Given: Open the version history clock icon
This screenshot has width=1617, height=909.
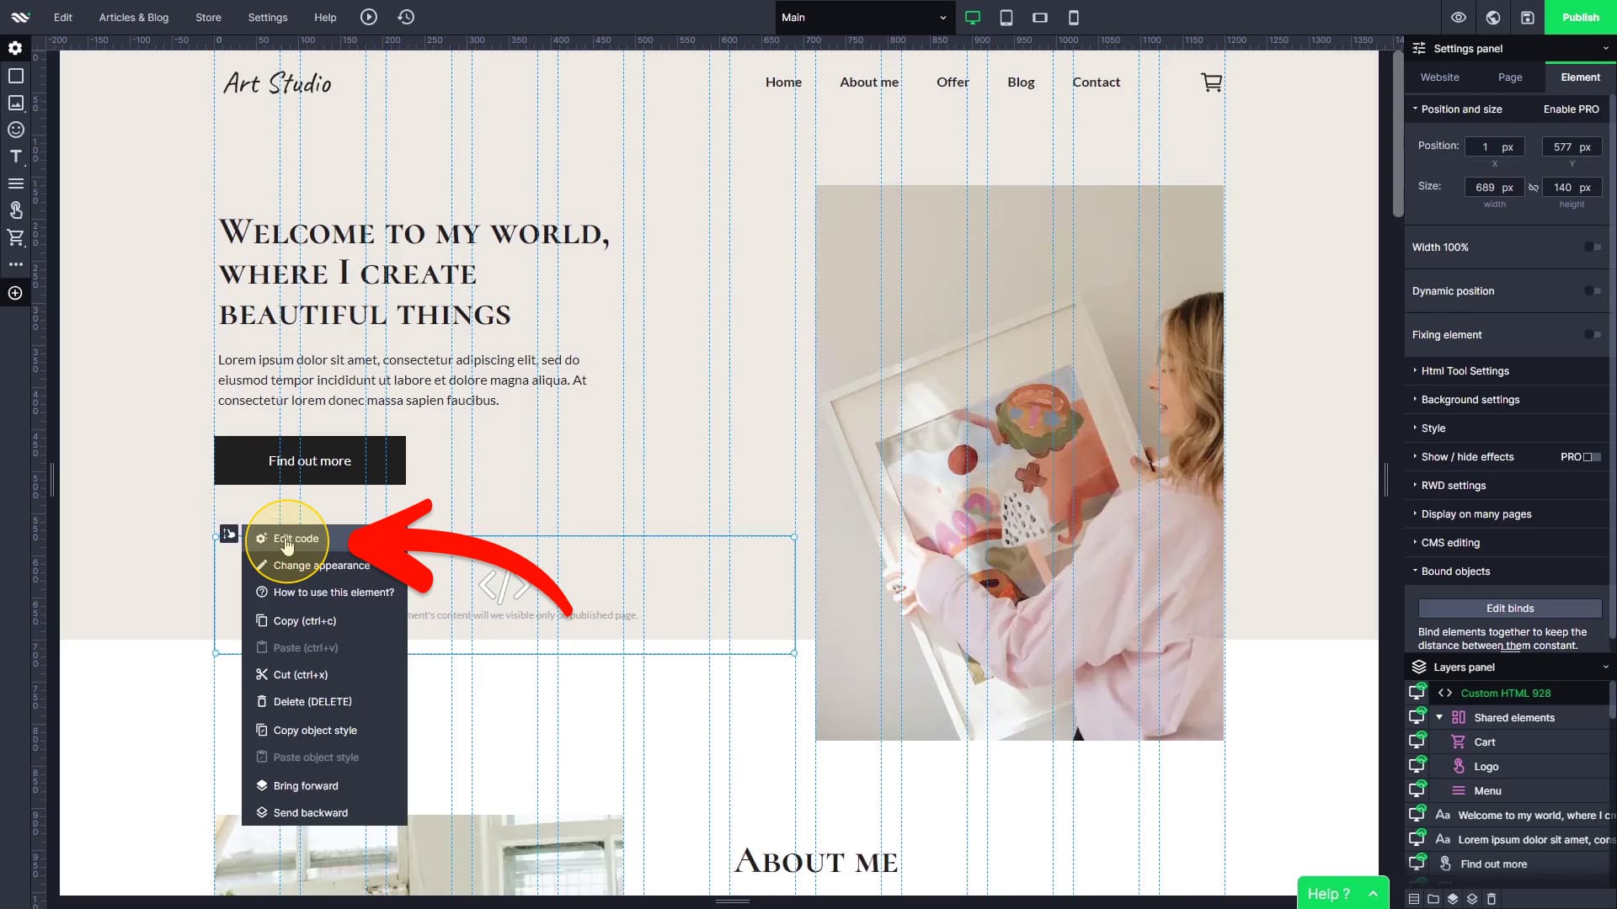Looking at the screenshot, I should pyautogui.click(x=406, y=17).
